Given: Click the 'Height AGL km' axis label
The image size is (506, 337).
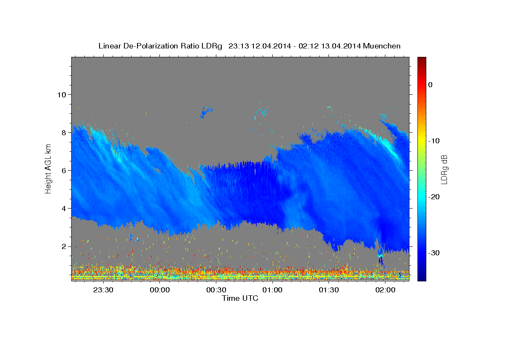Looking at the screenshot, I should coord(48,169).
